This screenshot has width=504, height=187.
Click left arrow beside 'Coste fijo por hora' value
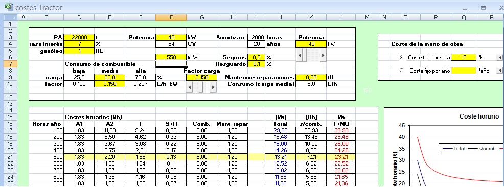coord(499,57)
